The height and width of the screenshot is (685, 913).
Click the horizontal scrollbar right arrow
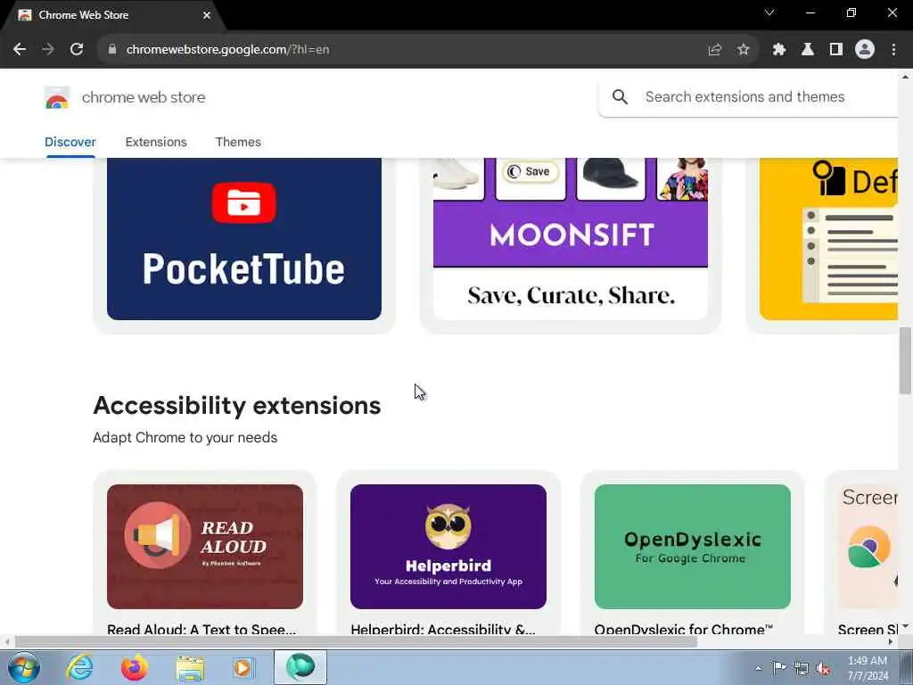tap(891, 642)
